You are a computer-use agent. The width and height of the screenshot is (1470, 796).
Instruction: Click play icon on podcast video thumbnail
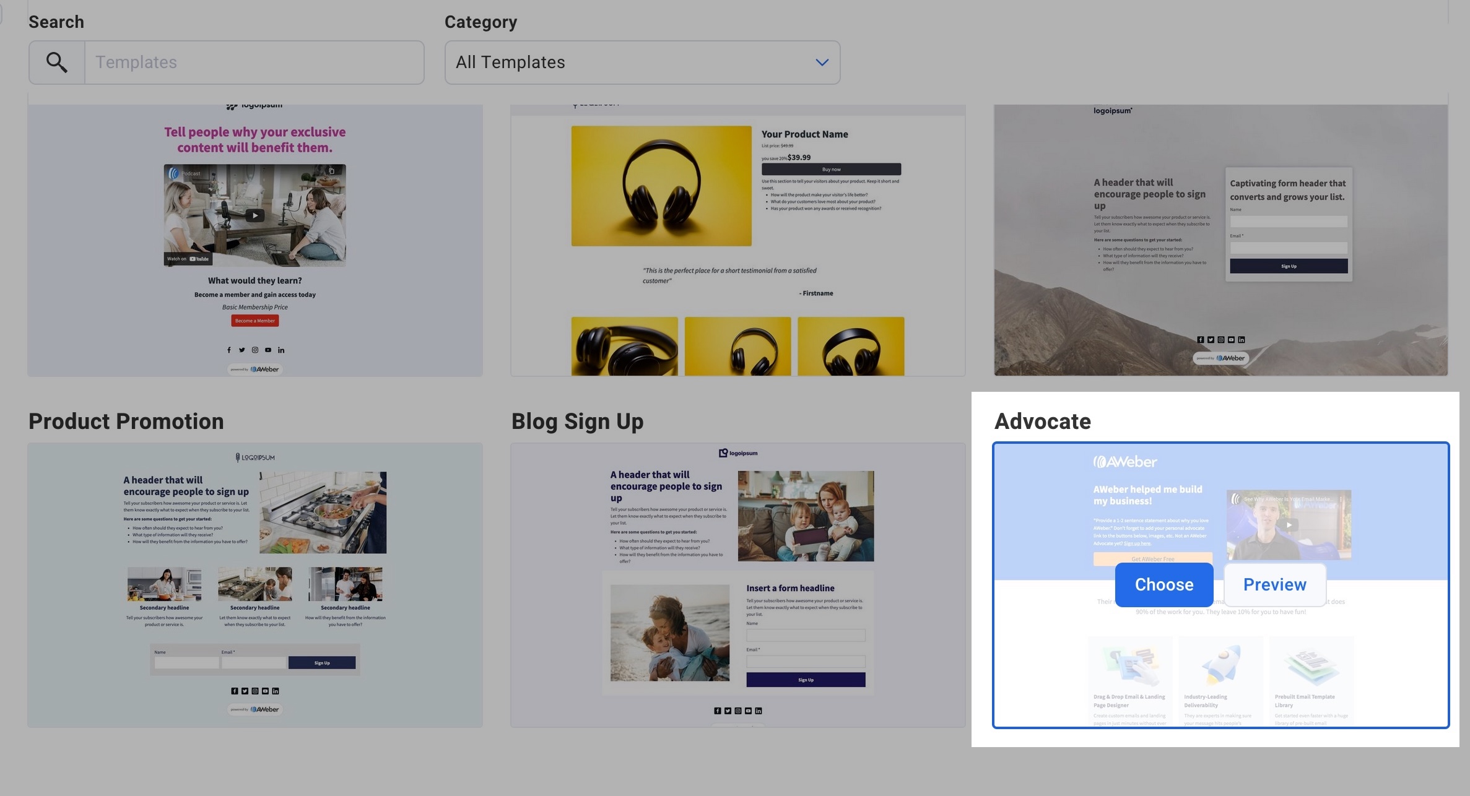(x=254, y=215)
